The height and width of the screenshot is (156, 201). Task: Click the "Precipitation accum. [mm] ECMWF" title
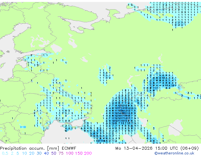tap(38, 148)
